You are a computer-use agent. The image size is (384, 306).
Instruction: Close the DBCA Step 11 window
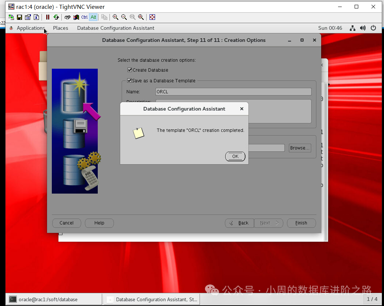pos(315,40)
